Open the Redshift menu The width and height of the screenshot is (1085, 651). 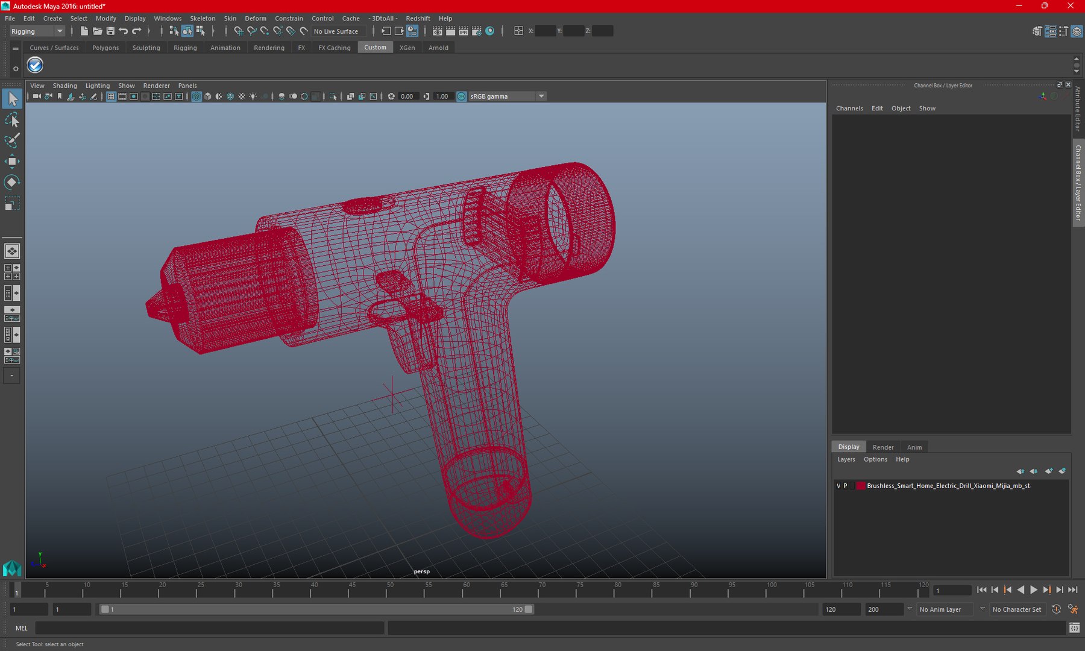click(418, 19)
